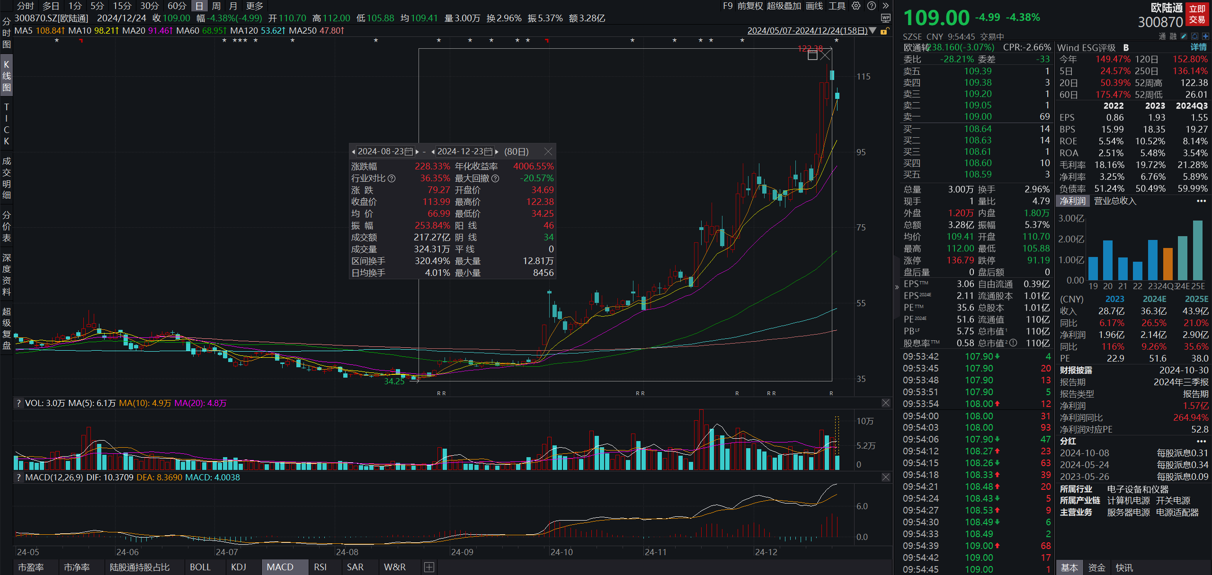Close the interval statistics popup

549,151
